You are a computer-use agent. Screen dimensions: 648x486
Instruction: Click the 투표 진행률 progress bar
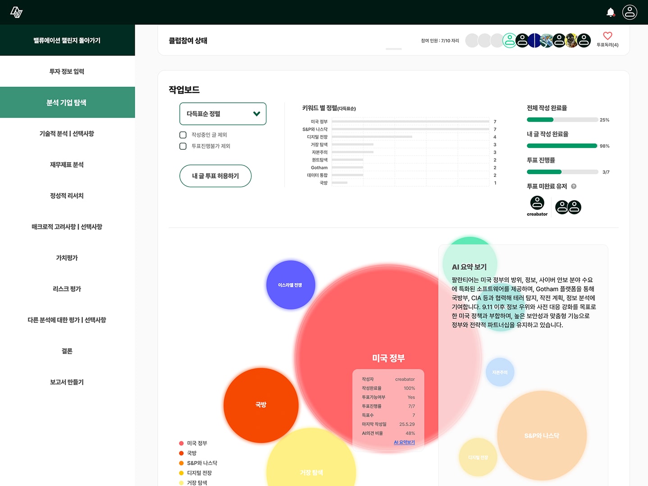pos(562,172)
